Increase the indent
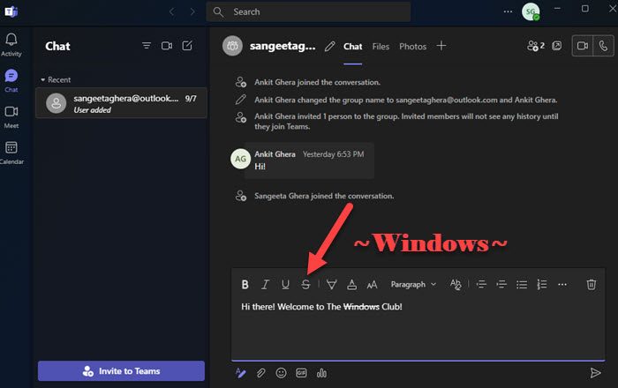The height and width of the screenshot is (388, 618). tap(501, 284)
